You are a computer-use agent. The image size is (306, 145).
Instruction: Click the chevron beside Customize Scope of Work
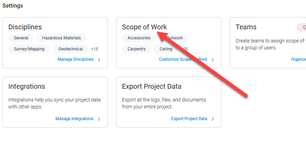click(x=213, y=60)
